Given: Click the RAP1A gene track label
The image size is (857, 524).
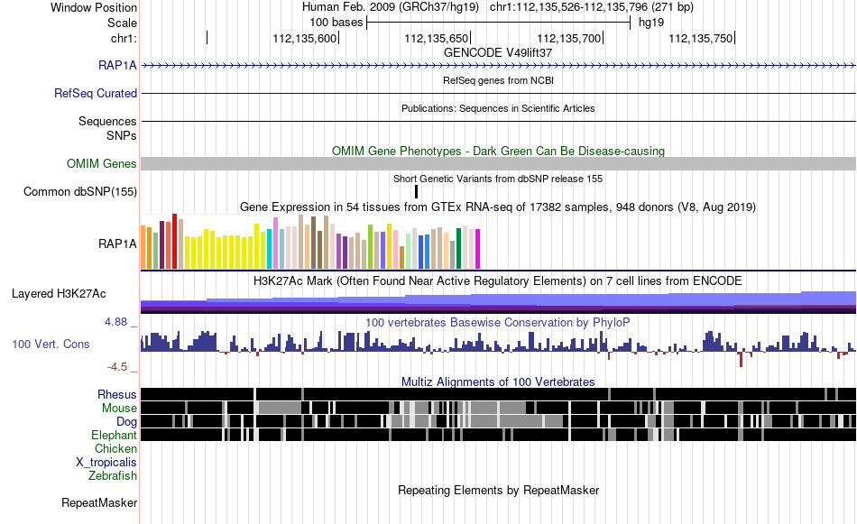Looking at the screenshot, I should pyautogui.click(x=117, y=66).
